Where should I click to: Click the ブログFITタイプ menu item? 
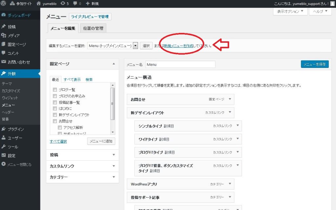tap(188, 152)
